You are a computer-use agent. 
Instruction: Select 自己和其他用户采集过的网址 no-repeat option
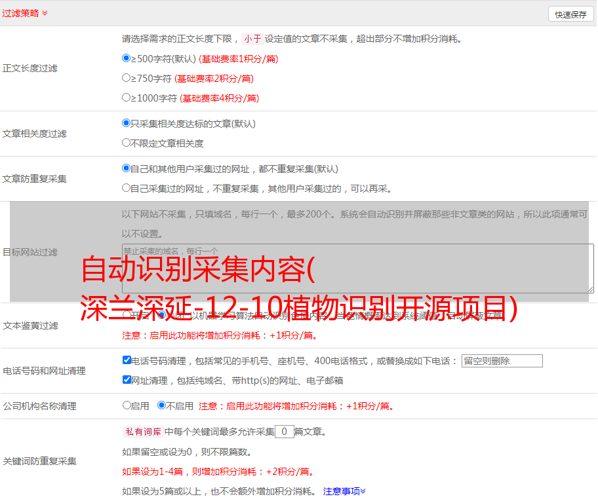click(127, 168)
